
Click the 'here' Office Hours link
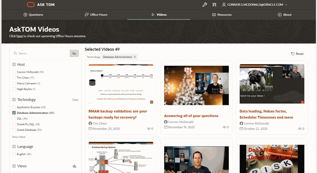click(20, 36)
